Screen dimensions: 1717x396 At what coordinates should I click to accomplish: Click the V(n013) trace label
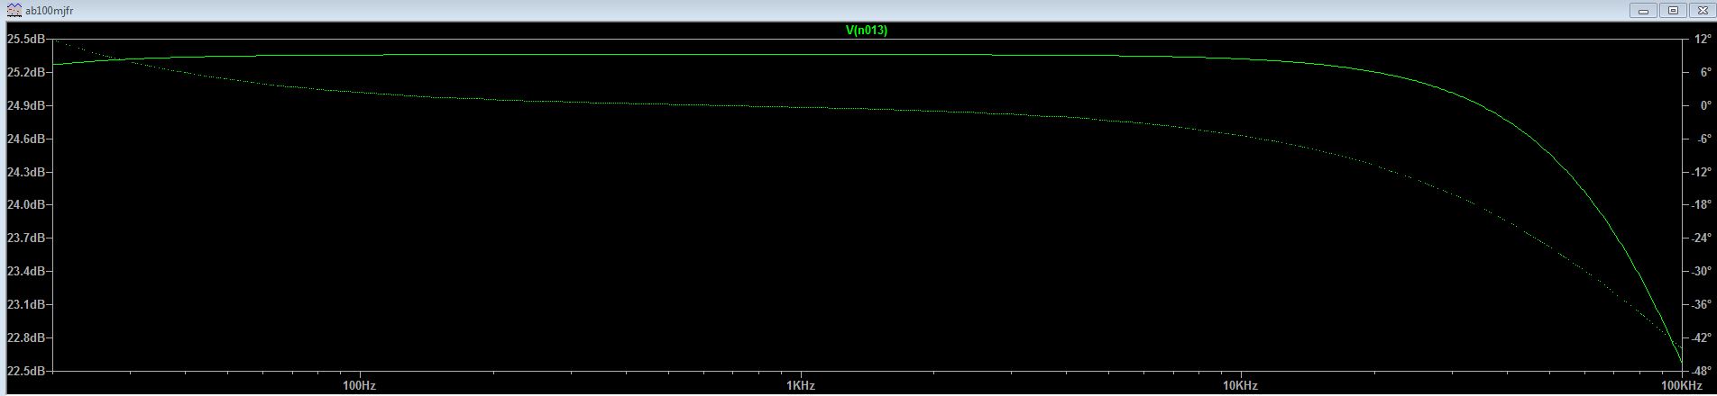coord(866,30)
